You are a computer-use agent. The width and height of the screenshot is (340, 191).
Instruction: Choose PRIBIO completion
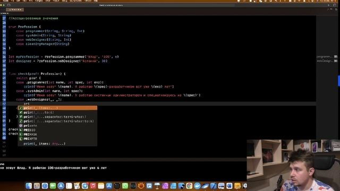(57, 130)
